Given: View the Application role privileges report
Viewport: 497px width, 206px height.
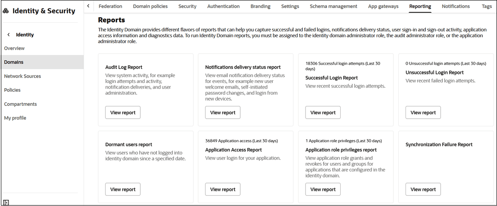Looking at the screenshot, I should coord(323,189).
